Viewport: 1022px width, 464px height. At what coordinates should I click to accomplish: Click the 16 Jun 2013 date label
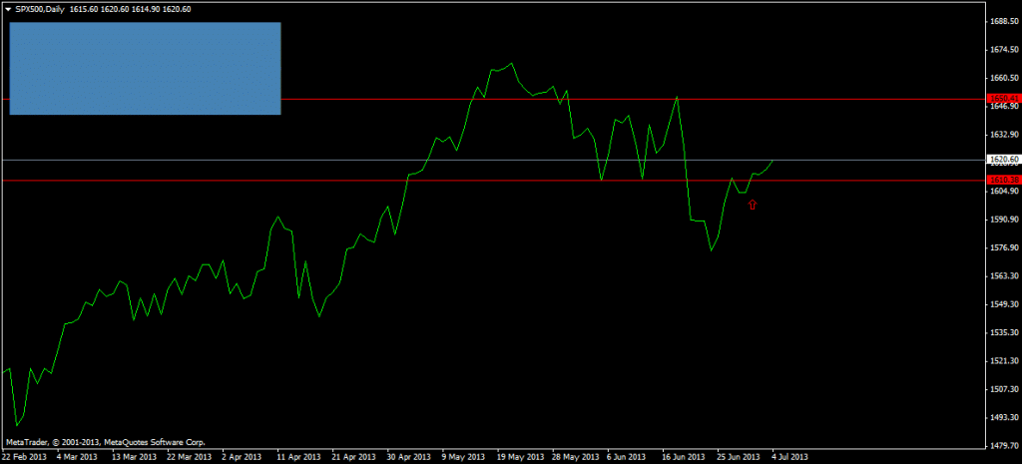(x=684, y=457)
